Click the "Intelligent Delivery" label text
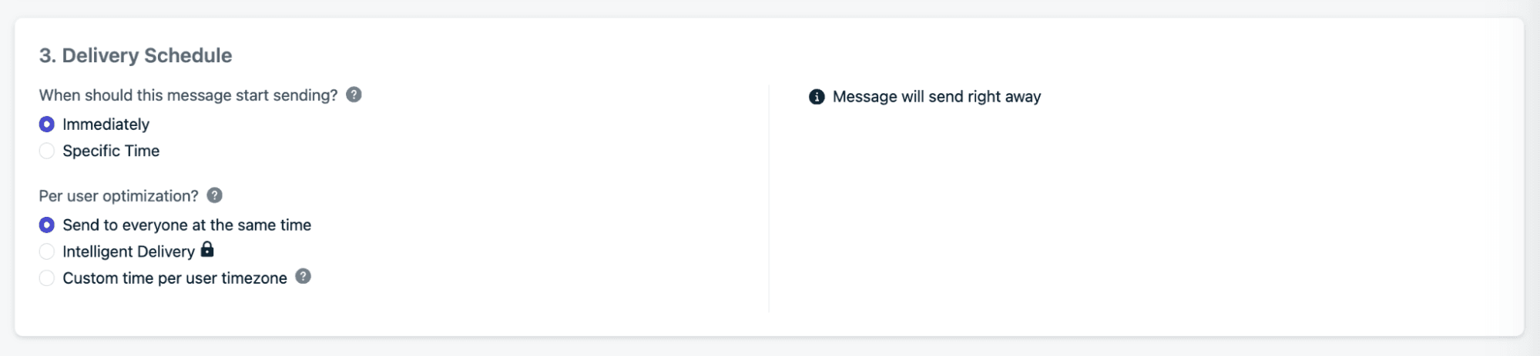 [x=128, y=251]
